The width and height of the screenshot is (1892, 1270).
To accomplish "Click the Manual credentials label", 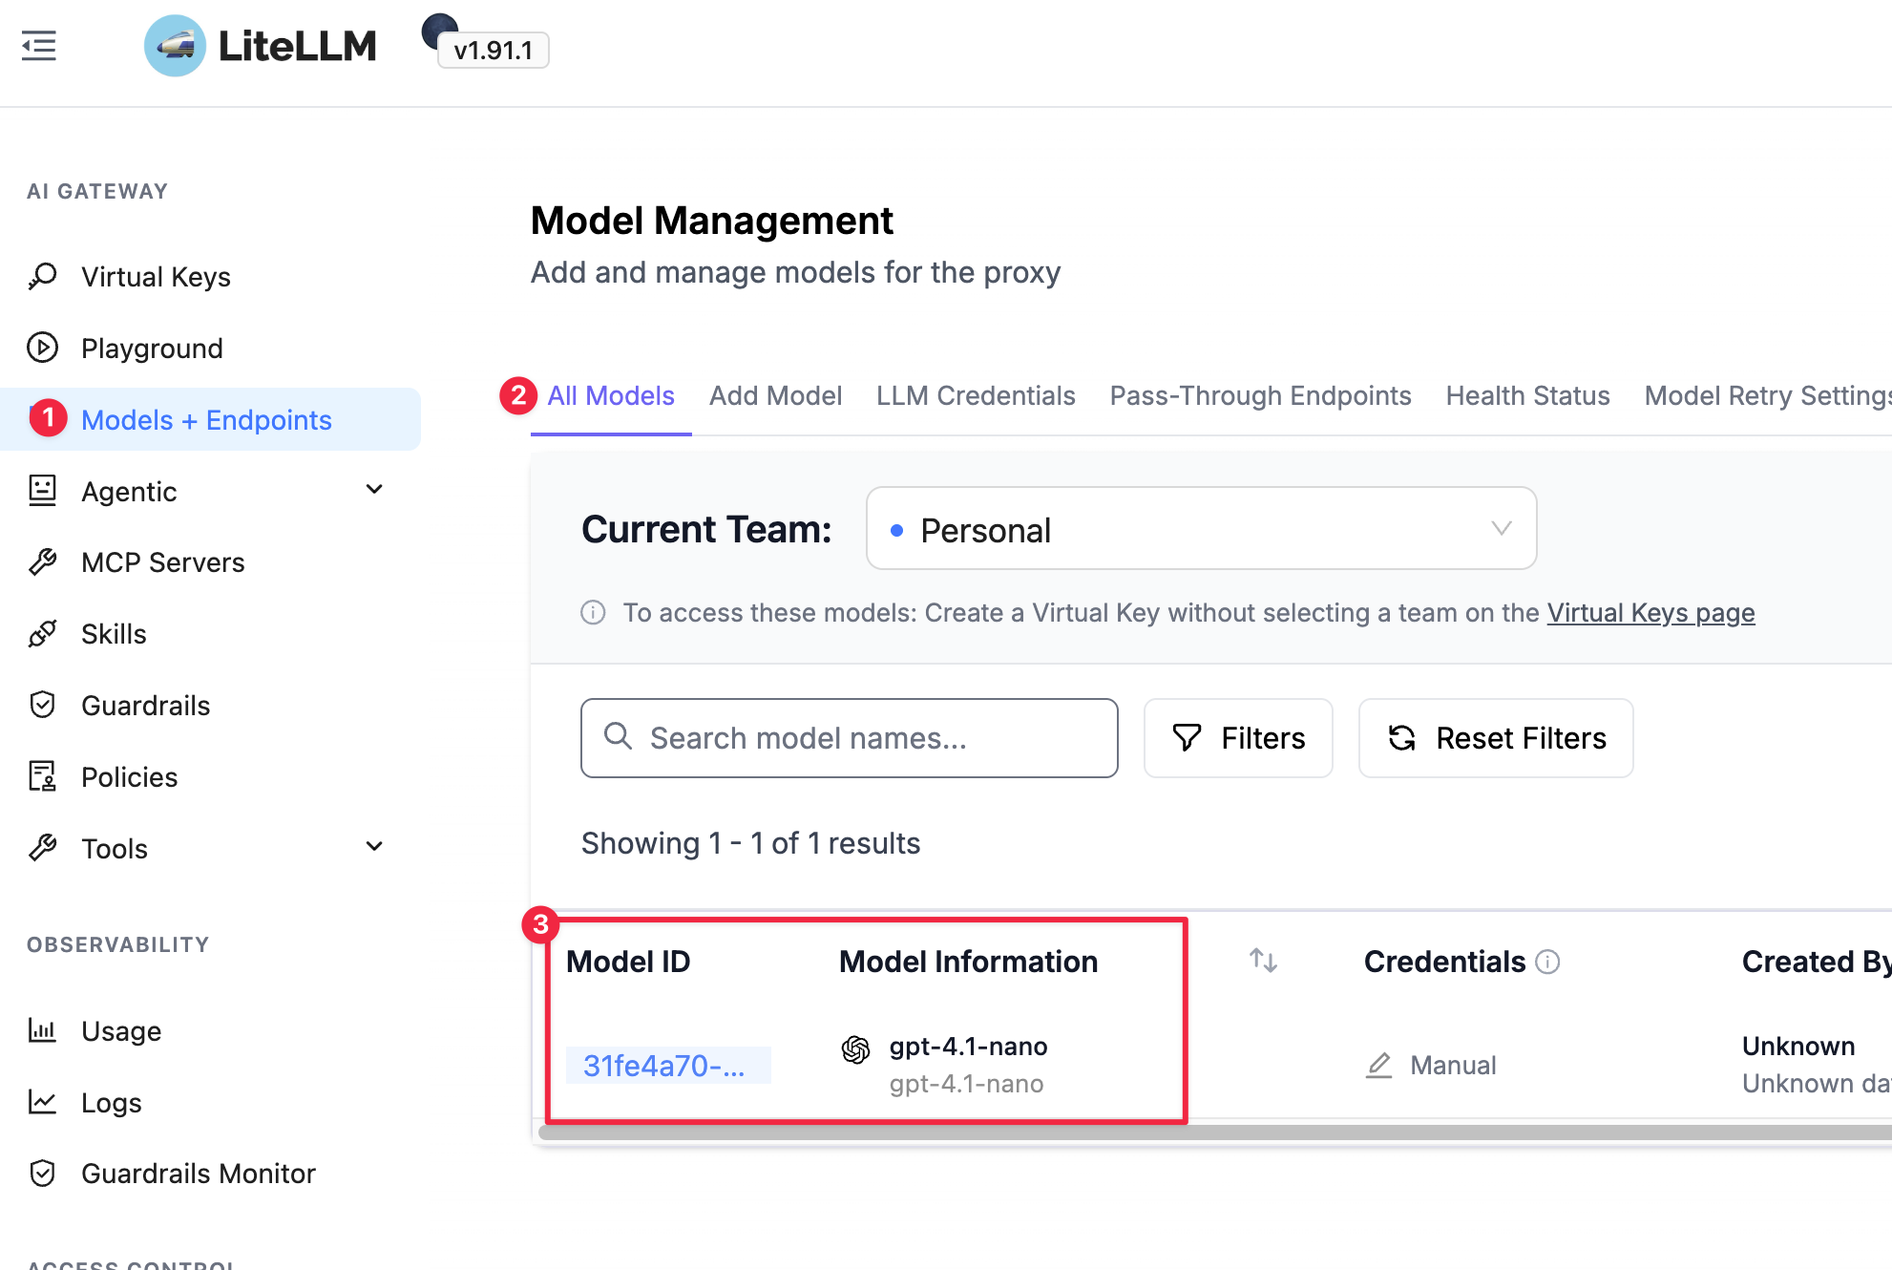I will (x=1453, y=1066).
